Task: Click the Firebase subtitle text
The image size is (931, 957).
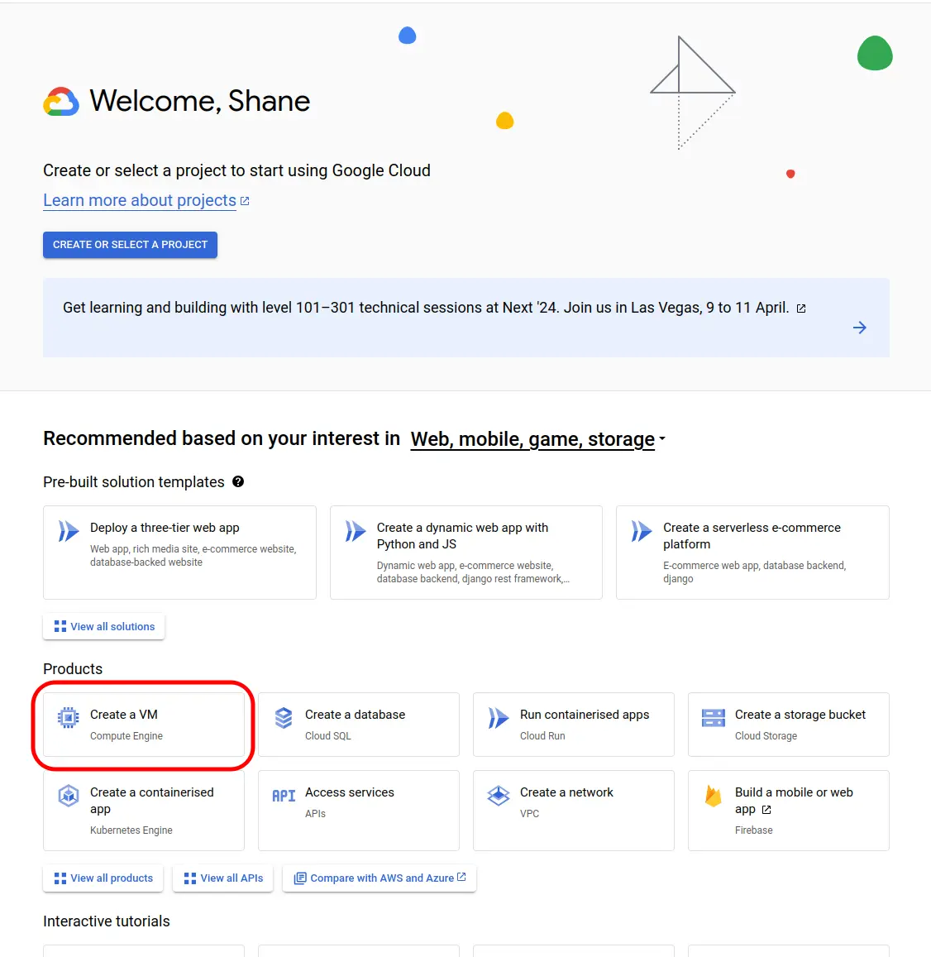Action: (753, 830)
